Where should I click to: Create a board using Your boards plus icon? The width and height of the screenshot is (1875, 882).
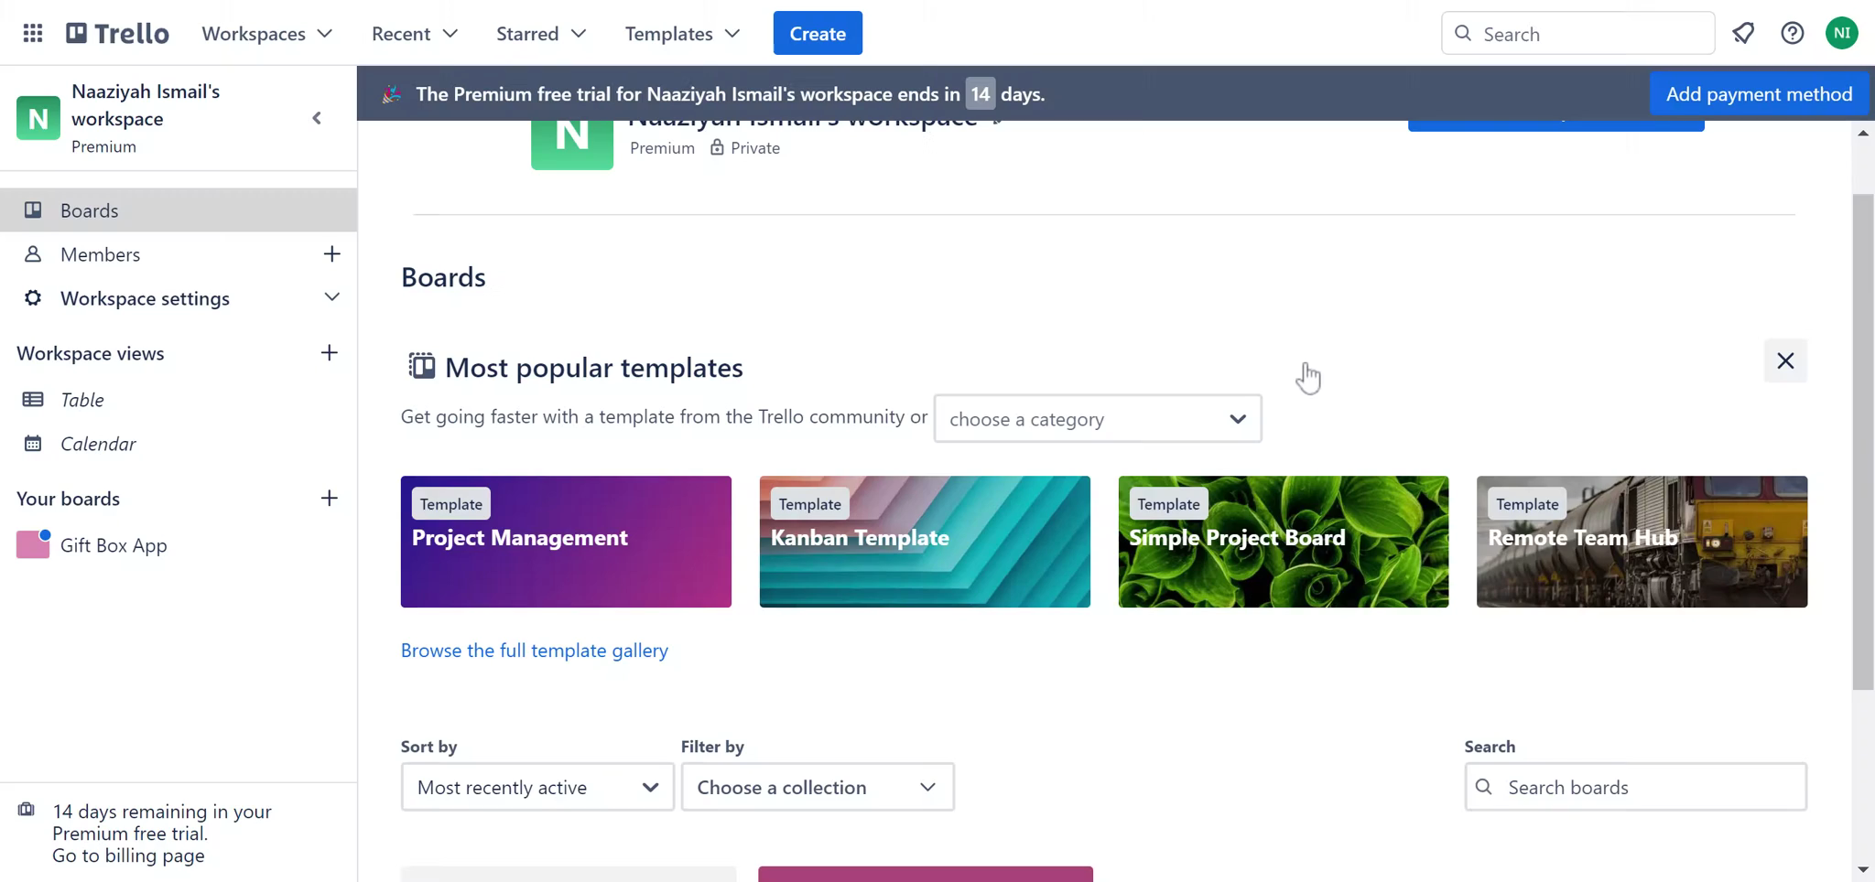click(330, 499)
